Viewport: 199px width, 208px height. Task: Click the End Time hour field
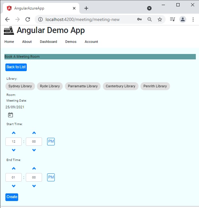click(13, 178)
